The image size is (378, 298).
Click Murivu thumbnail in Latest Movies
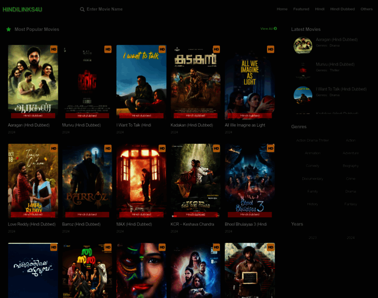(303, 71)
